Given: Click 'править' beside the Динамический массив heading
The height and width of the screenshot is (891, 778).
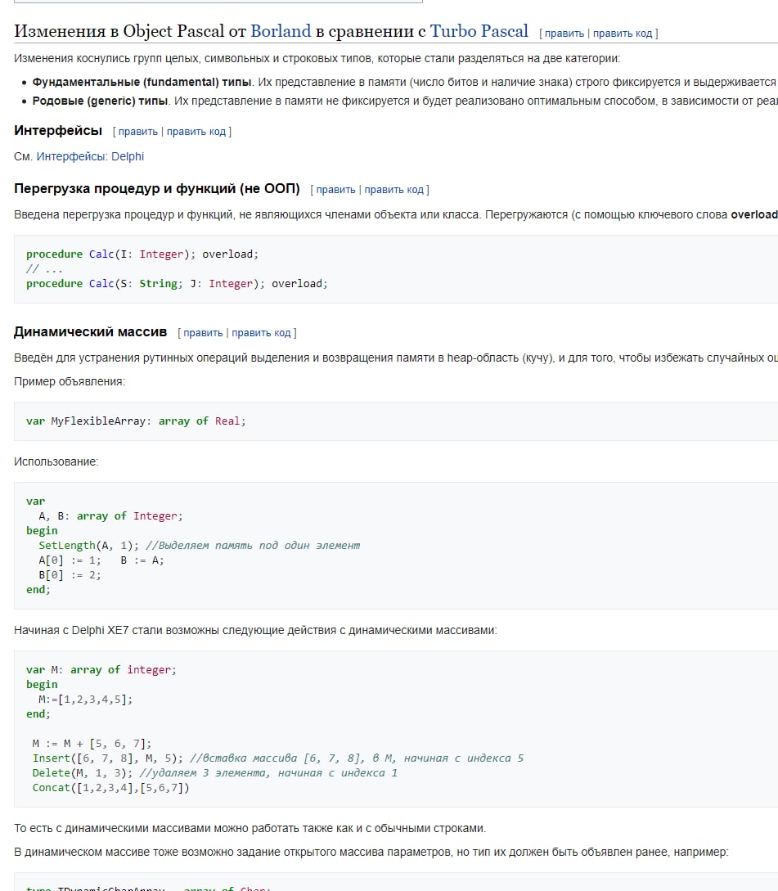Looking at the screenshot, I should [x=203, y=333].
